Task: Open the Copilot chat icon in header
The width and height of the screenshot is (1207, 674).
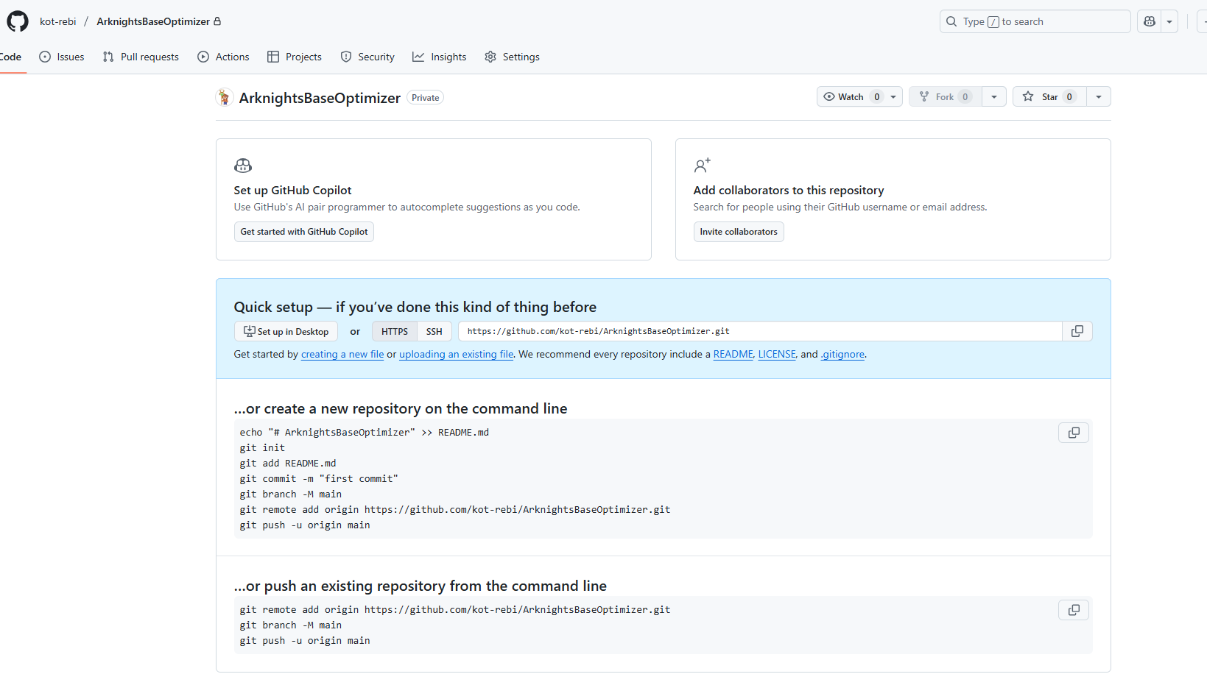Action: point(1150,21)
